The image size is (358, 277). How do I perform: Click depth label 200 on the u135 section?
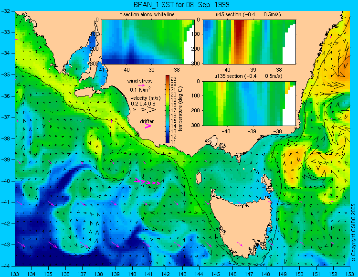196,110
